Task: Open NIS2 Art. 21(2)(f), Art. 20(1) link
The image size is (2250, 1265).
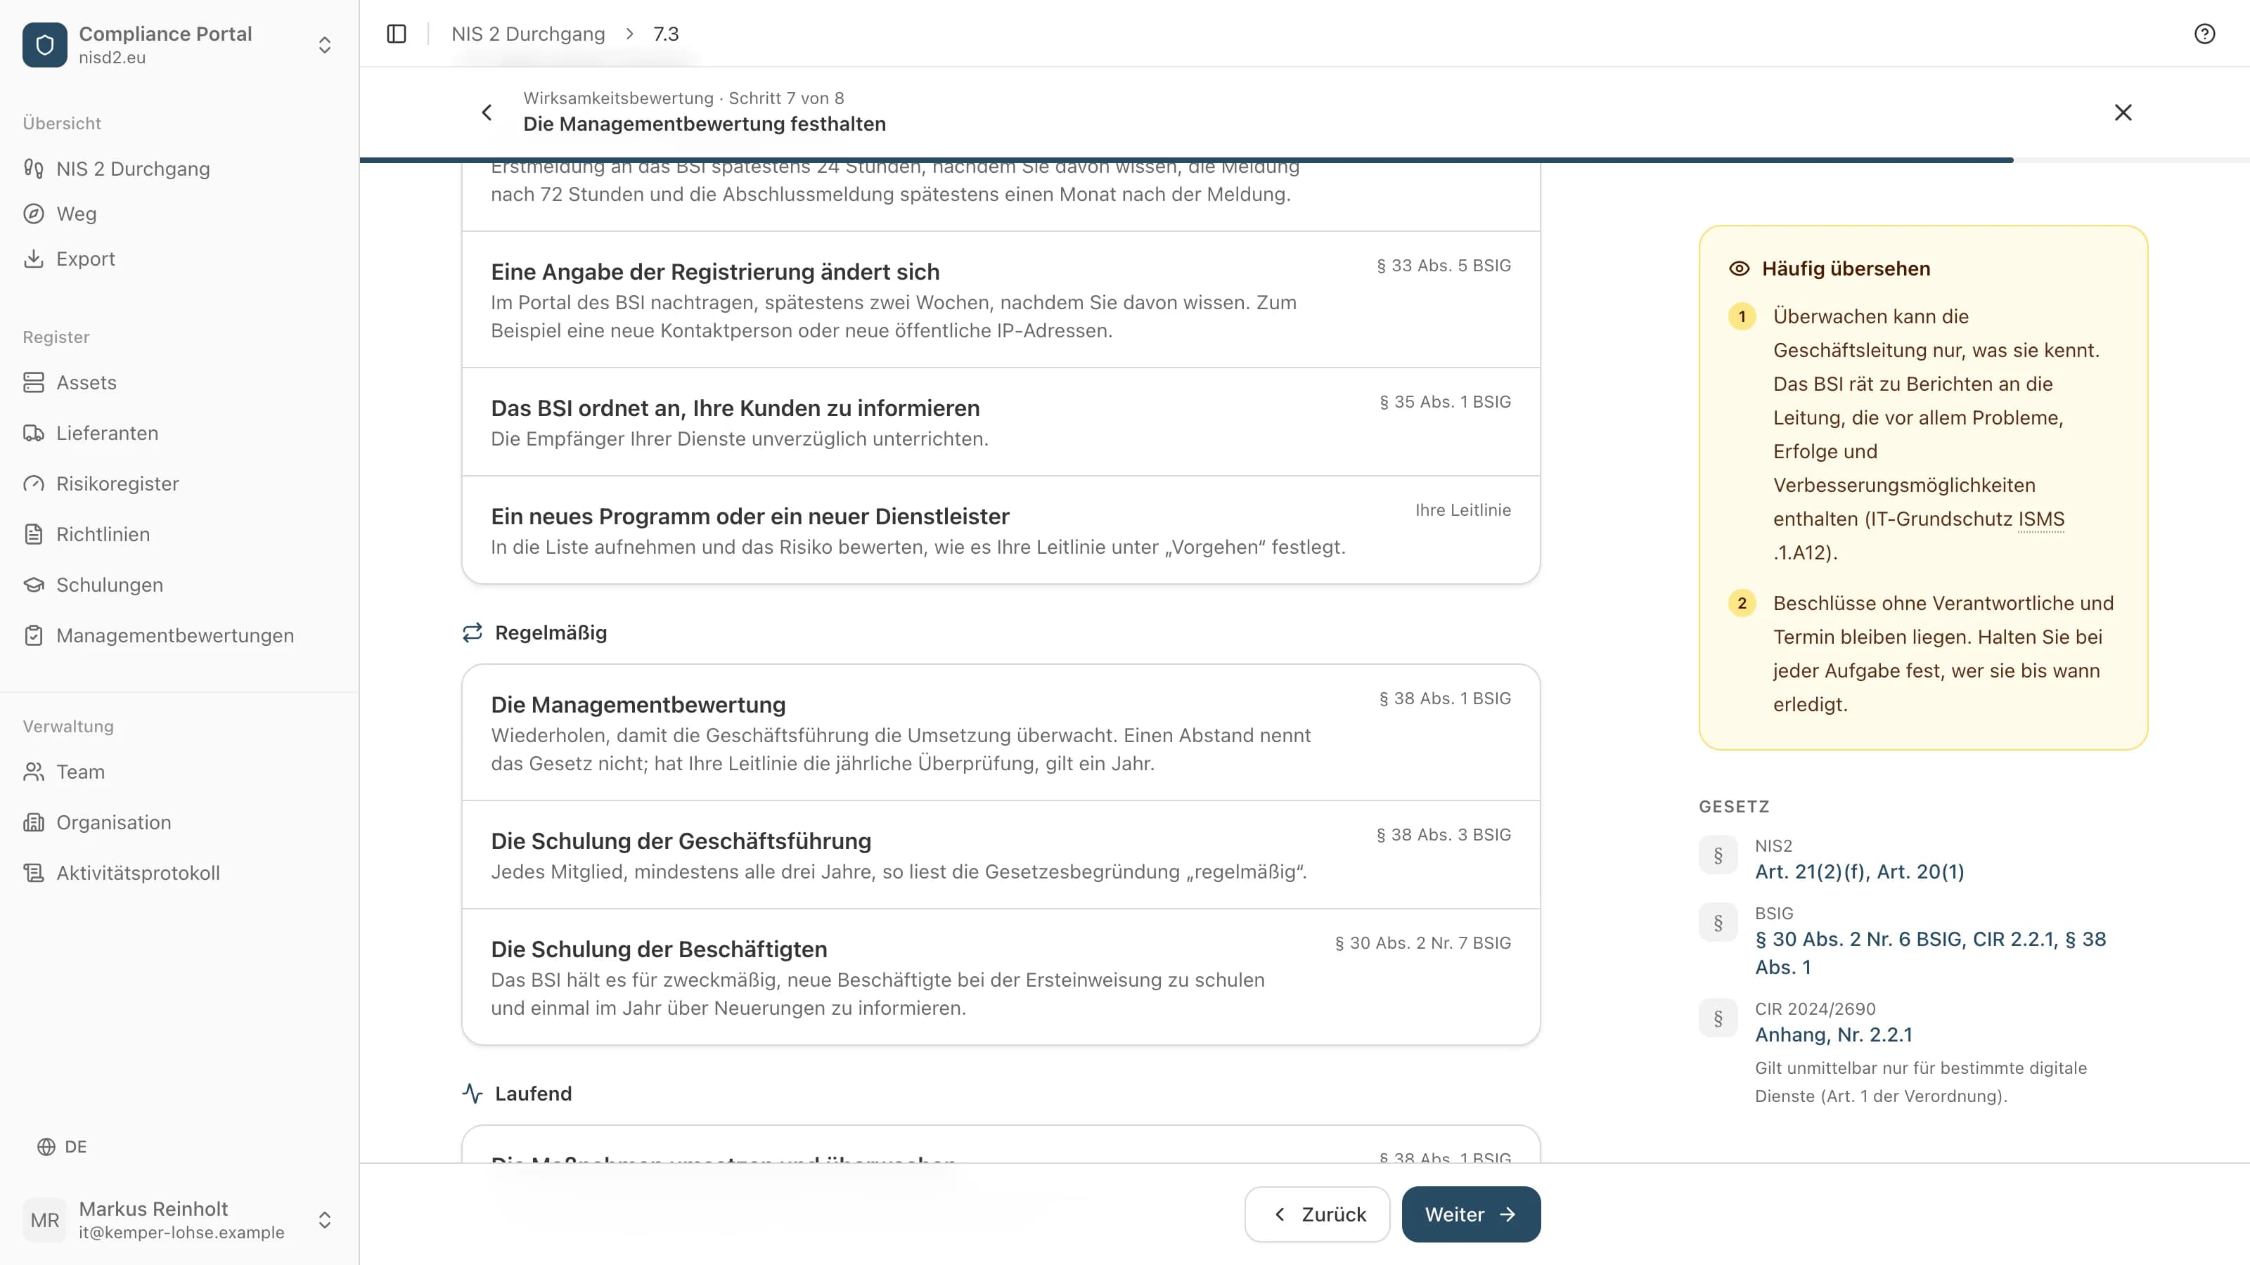Action: click(x=1860, y=871)
